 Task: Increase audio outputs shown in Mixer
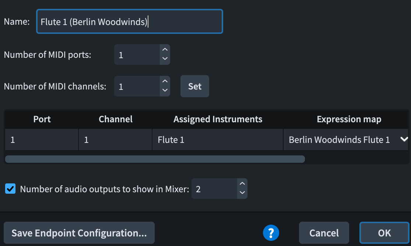(242, 184)
